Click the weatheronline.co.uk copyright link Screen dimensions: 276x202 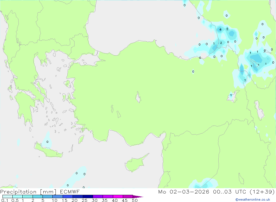pos(253,200)
